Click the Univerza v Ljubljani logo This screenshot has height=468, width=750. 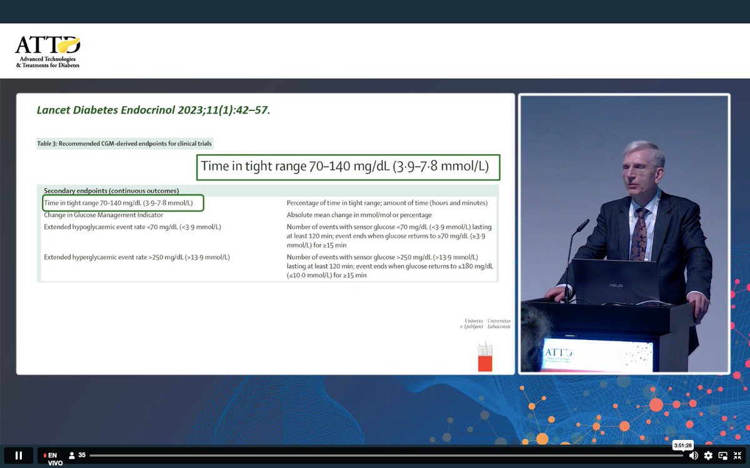pos(486,344)
